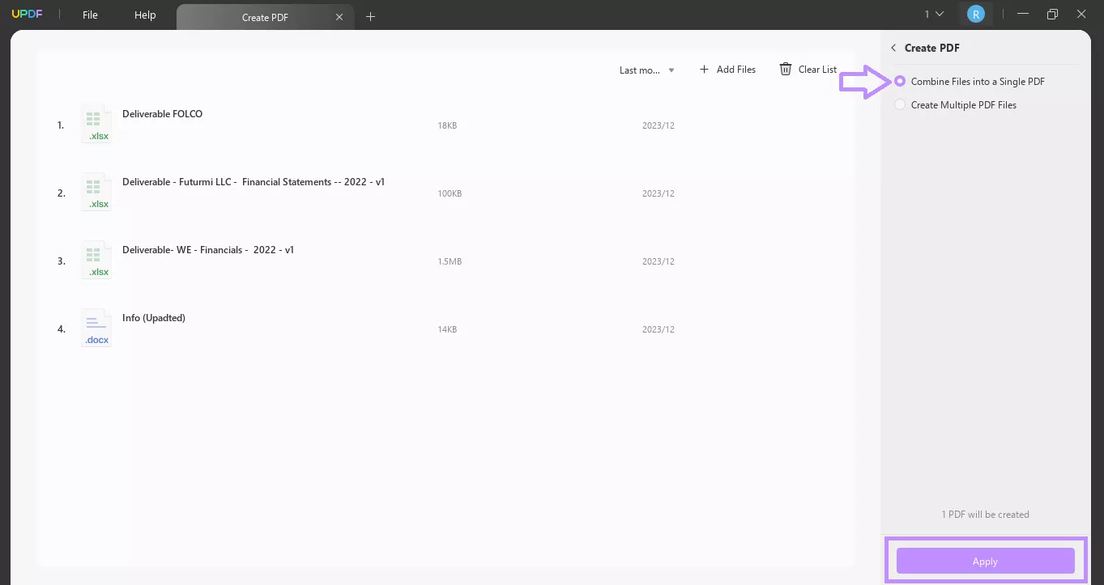
Task: Click the 2023/12 date of Deliverable FOLCO
Action: (659, 126)
